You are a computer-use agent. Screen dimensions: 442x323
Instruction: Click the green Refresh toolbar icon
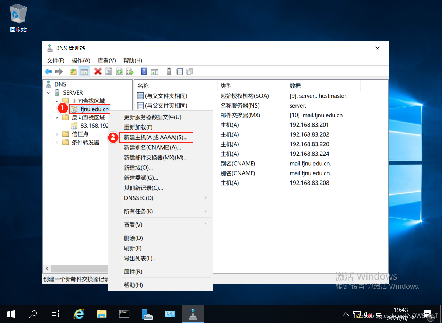point(119,71)
